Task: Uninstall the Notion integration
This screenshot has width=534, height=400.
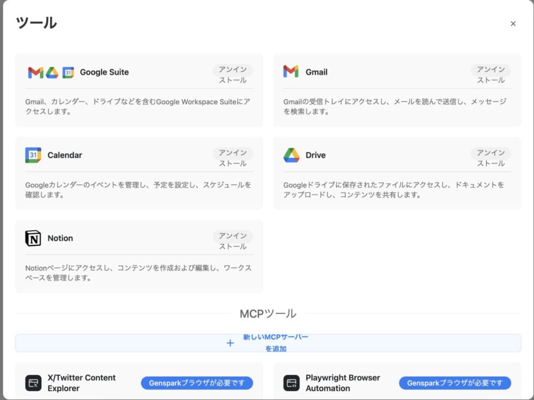Action: pos(233,241)
